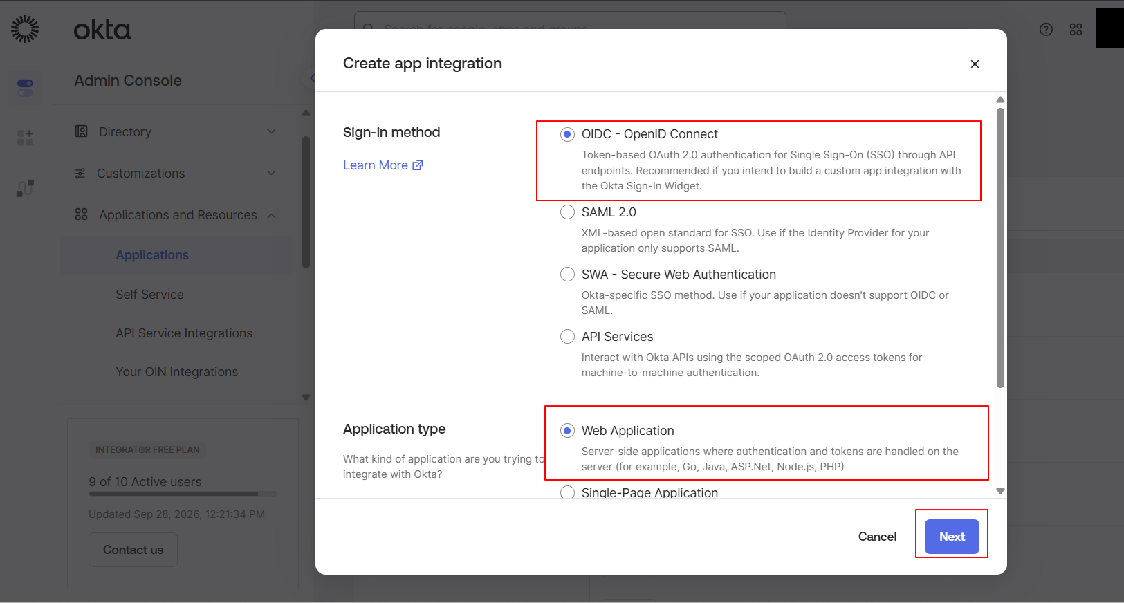The image size is (1124, 603).
Task: Click the add-apps icon in left rail
Action: coord(25,138)
